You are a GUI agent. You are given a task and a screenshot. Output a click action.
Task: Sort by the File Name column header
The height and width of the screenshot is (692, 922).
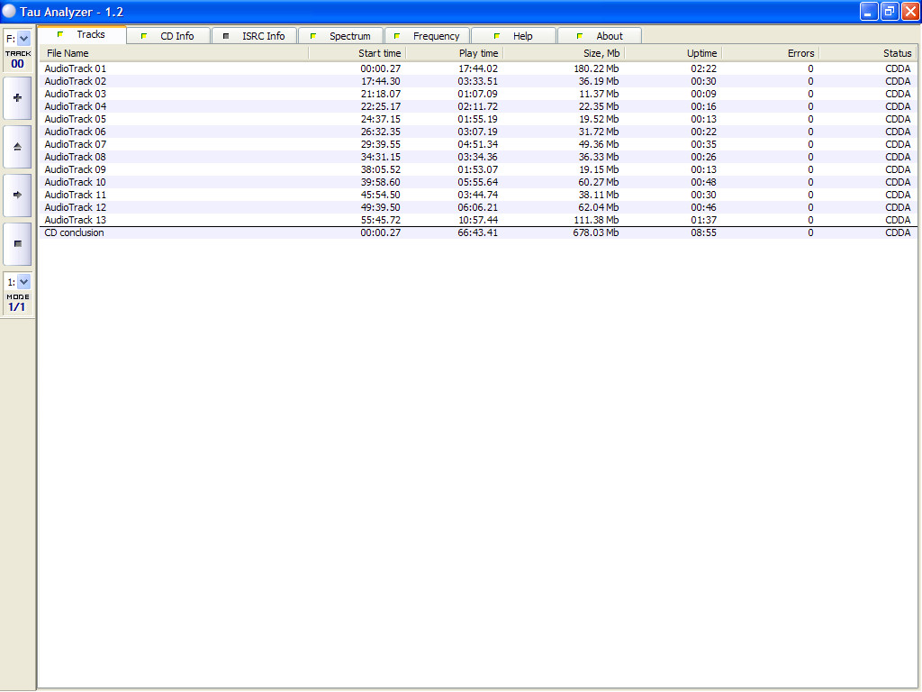(x=176, y=53)
